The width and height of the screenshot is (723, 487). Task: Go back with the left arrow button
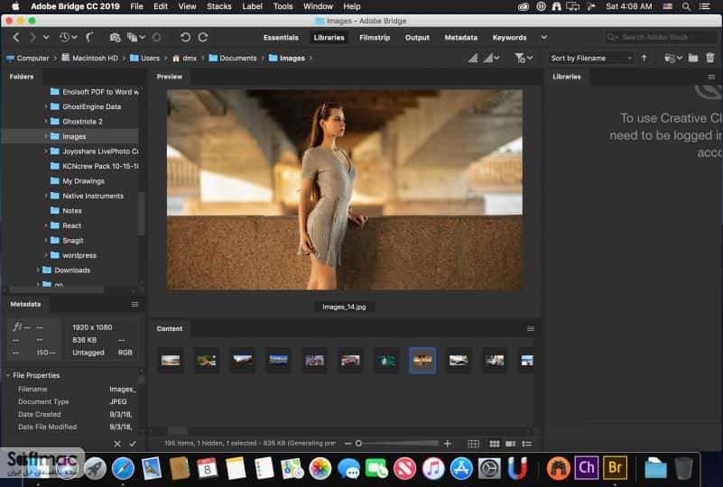coord(16,37)
